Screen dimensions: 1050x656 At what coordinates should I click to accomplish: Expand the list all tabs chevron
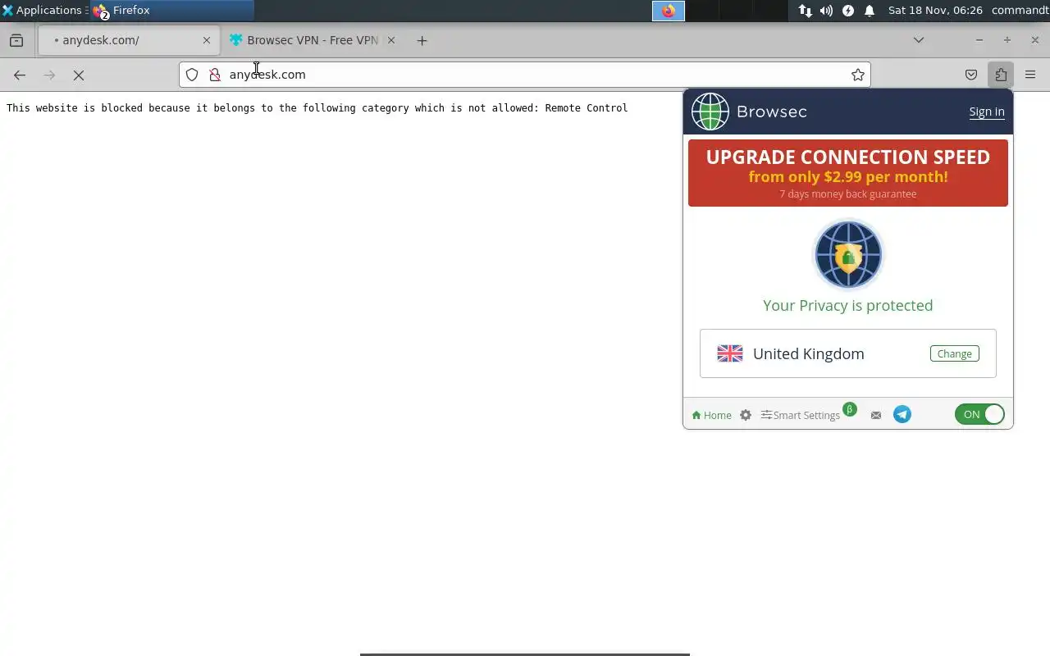[x=919, y=40]
